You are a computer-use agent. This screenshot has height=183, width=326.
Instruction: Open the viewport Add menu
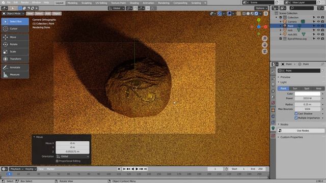point(47,14)
